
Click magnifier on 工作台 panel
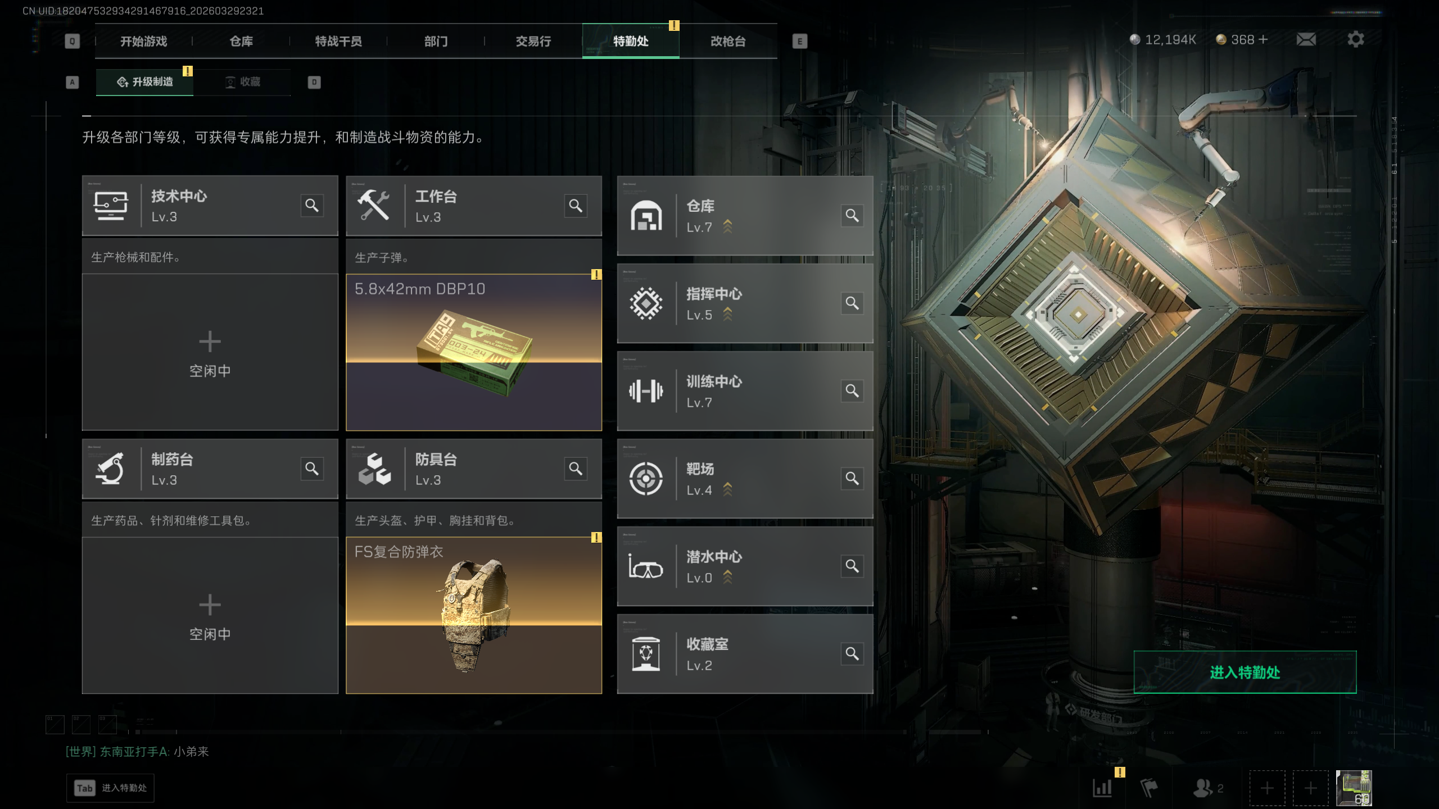[576, 206]
